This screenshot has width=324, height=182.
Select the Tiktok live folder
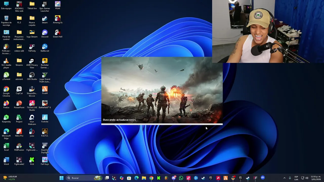[x=32, y=6]
